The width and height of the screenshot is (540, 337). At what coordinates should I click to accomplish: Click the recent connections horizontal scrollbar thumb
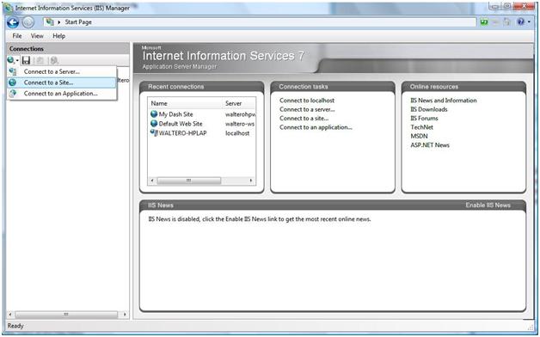point(188,181)
